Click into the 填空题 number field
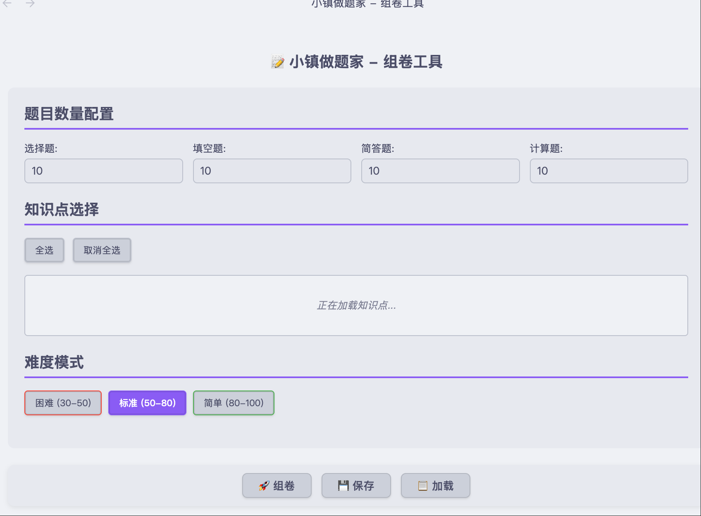This screenshot has height=516, width=701. [272, 171]
